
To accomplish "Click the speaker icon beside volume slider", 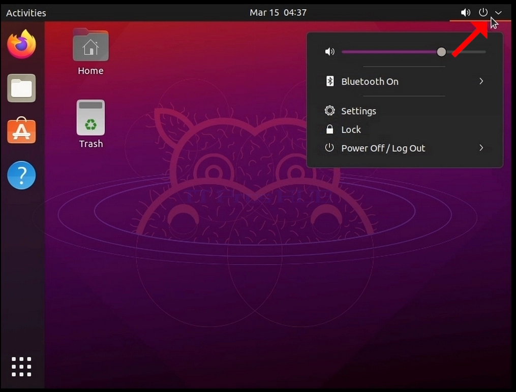I will click(x=329, y=52).
